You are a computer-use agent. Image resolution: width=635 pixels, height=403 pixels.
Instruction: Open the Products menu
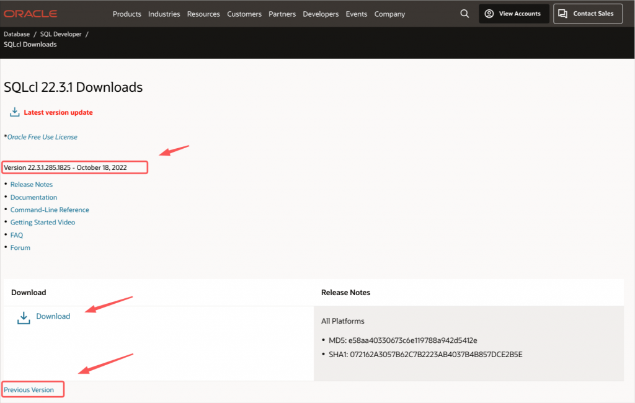127,14
